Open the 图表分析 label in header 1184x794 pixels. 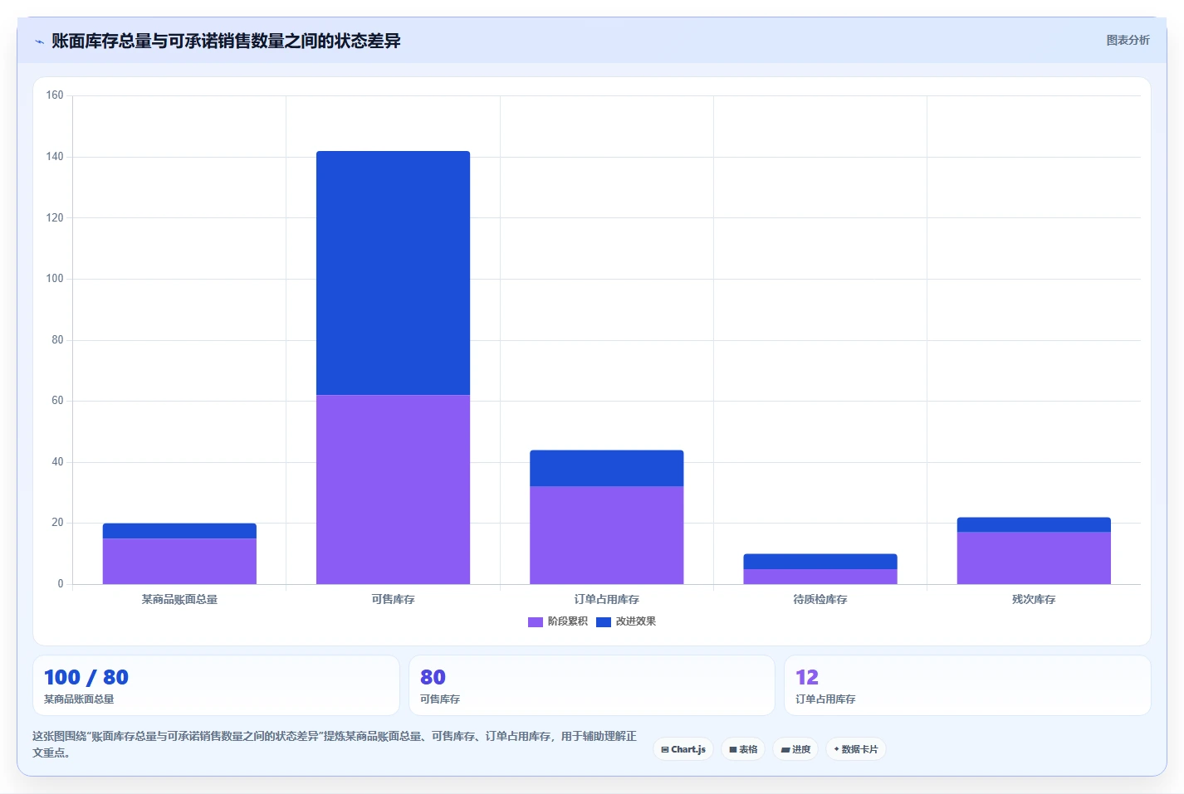pyautogui.click(x=1128, y=40)
